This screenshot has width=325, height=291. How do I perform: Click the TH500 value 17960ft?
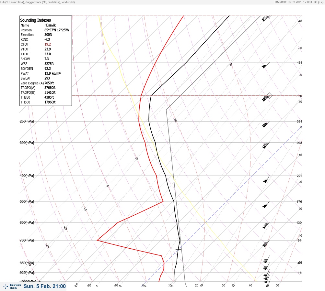click(50, 102)
